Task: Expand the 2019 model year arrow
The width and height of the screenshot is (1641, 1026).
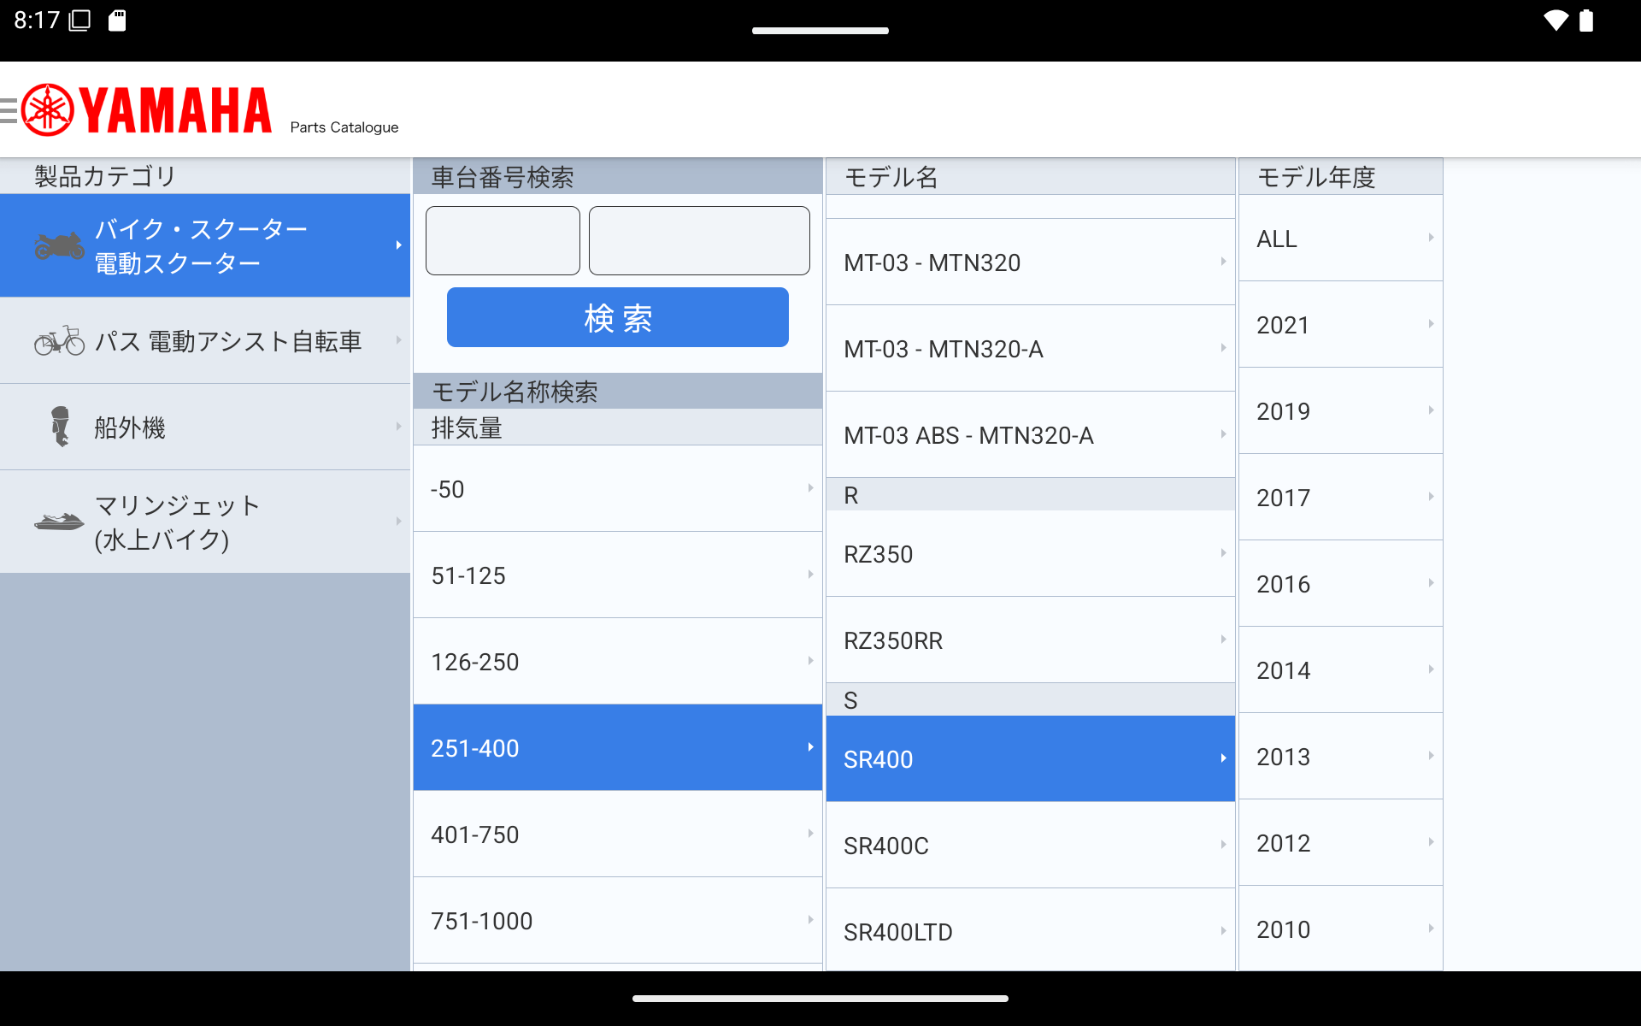Action: [1431, 410]
